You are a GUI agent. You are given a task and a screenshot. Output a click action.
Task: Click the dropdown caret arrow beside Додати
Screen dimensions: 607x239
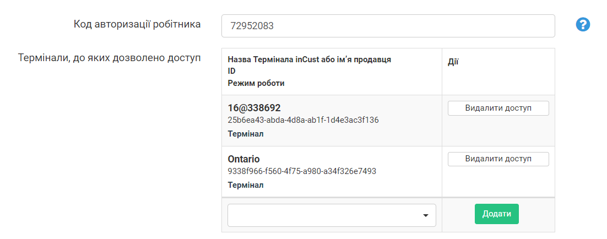coord(425,215)
